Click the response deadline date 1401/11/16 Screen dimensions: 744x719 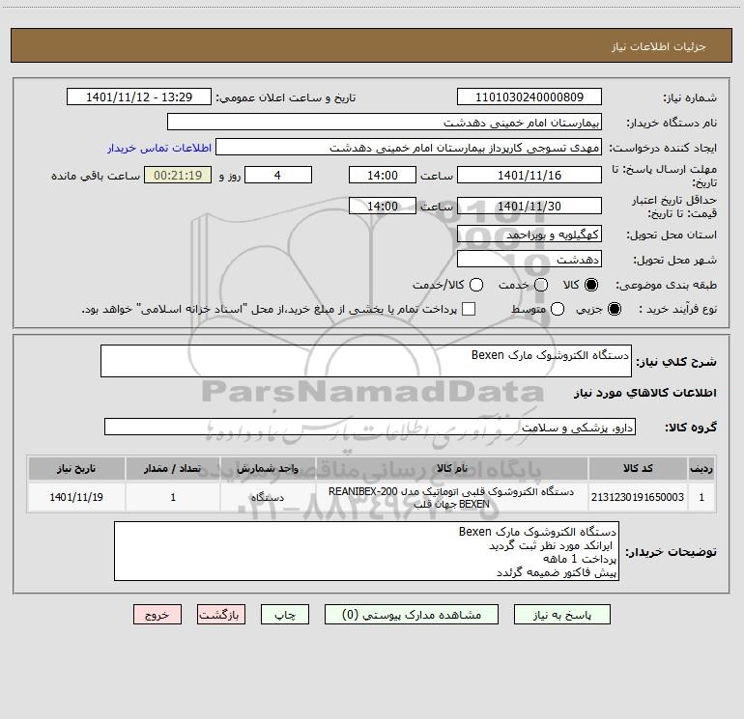point(529,175)
